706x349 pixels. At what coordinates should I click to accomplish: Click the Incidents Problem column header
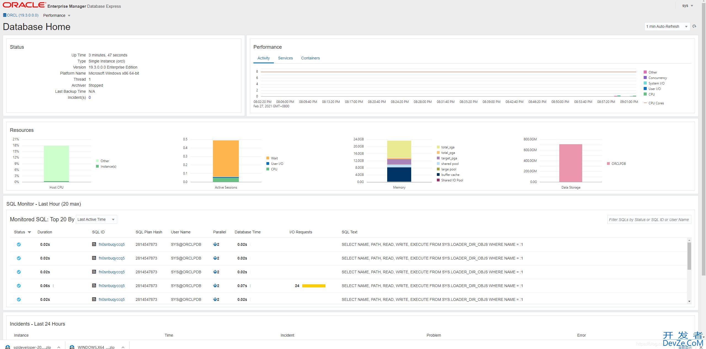tap(434, 335)
